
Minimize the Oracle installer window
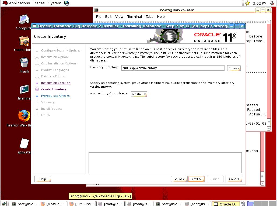tap(232, 26)
